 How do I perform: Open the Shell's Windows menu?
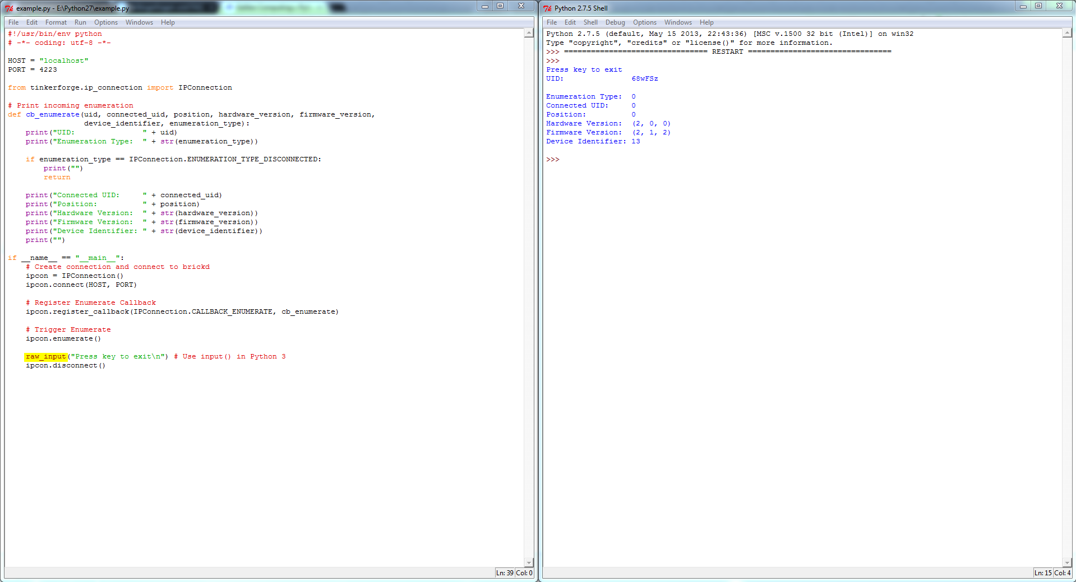coord(678,22)
